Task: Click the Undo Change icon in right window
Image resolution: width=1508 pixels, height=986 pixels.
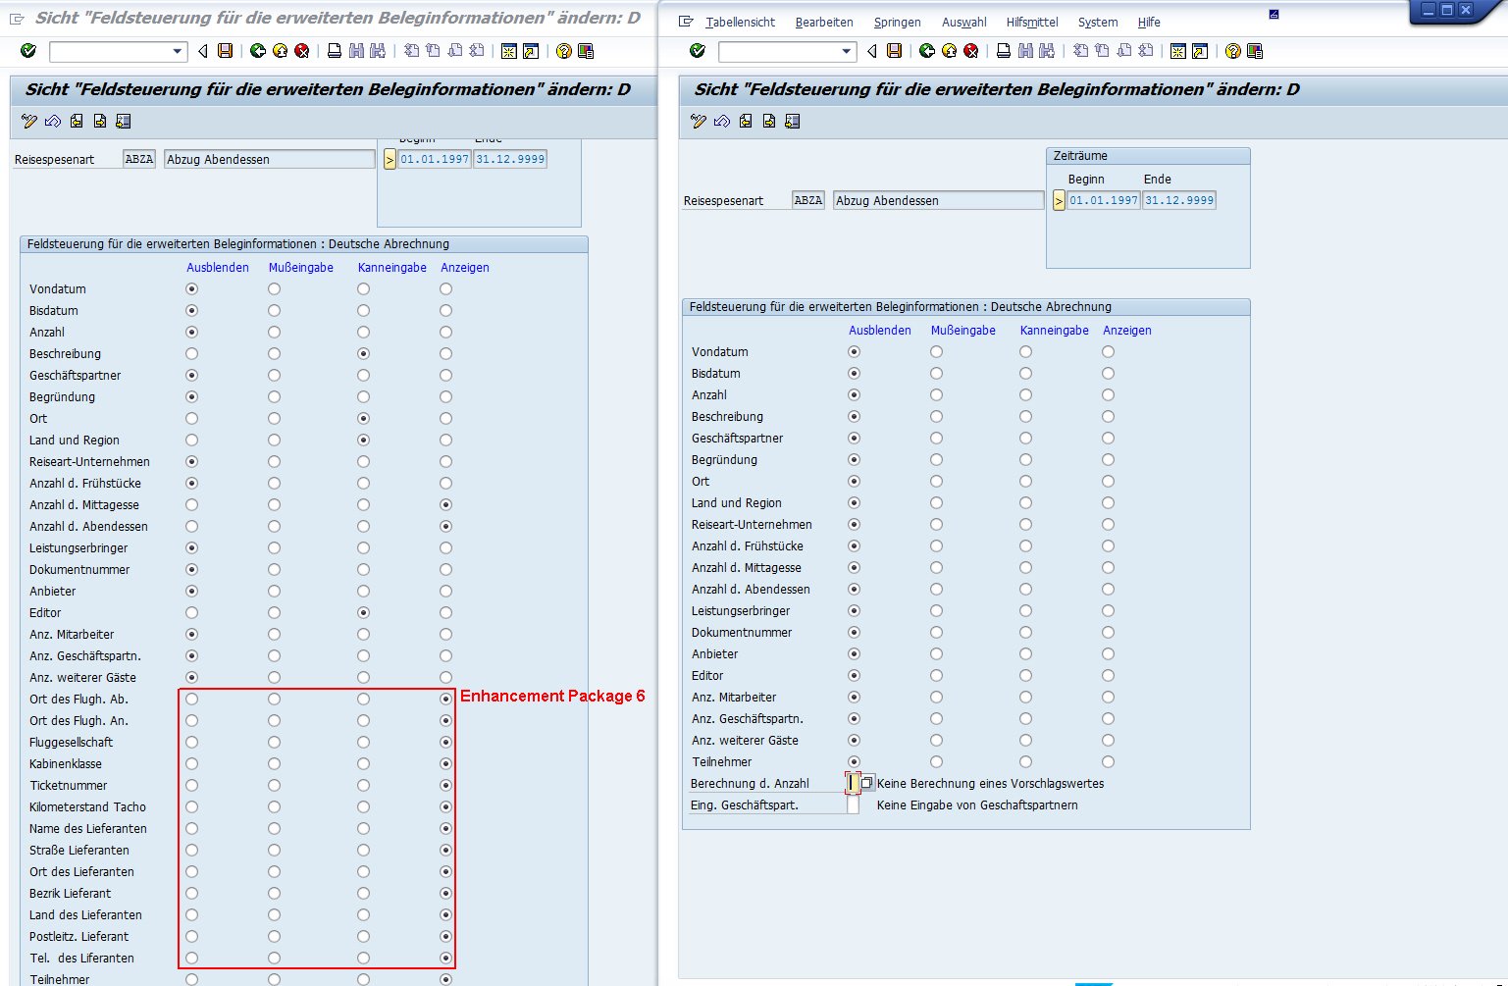Action: (x=722, y=121)
